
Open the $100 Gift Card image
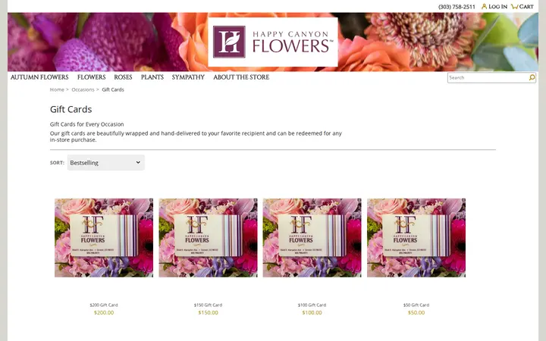pyautogui.click(x=312, y=238)
